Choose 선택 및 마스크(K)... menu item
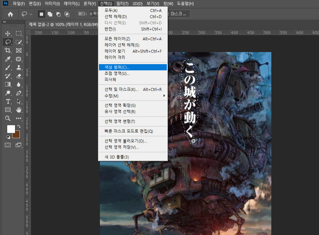The width and height of the screenshot is (319, 235). click(133, 89)
